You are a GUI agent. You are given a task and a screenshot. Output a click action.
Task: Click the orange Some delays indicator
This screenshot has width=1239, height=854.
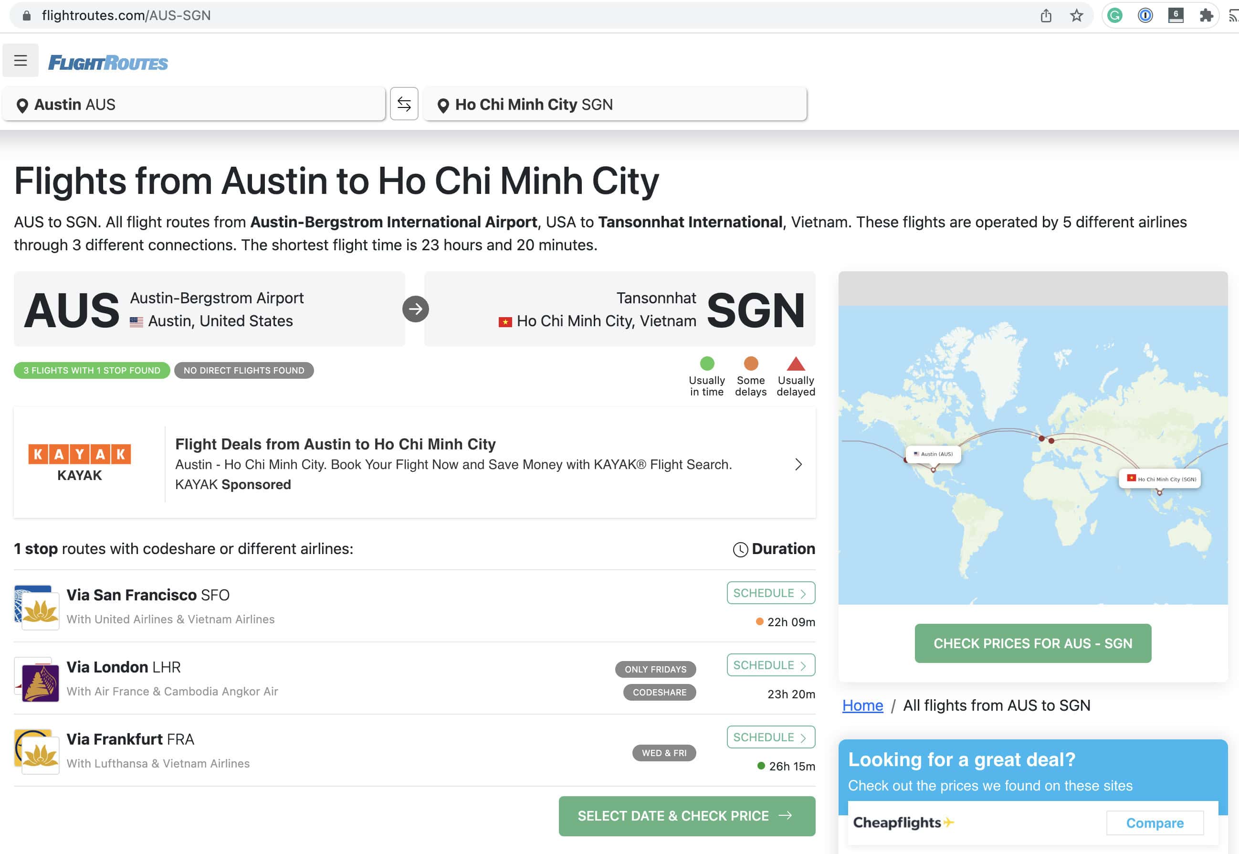click(x=751, y=364)
